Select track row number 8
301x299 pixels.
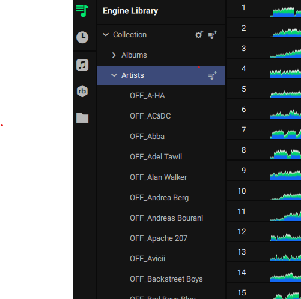click(x=243, y=150)
